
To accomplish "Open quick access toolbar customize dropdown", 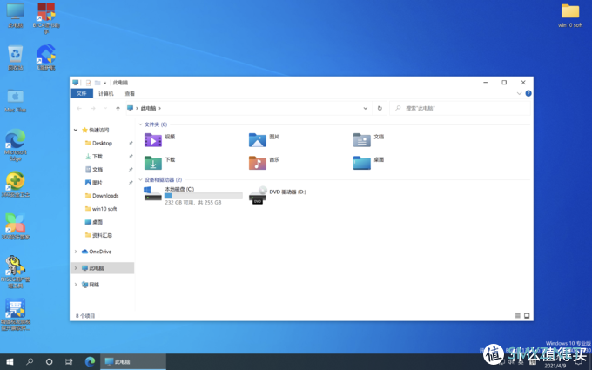I will pyautogui.click(x=105, y=83).
